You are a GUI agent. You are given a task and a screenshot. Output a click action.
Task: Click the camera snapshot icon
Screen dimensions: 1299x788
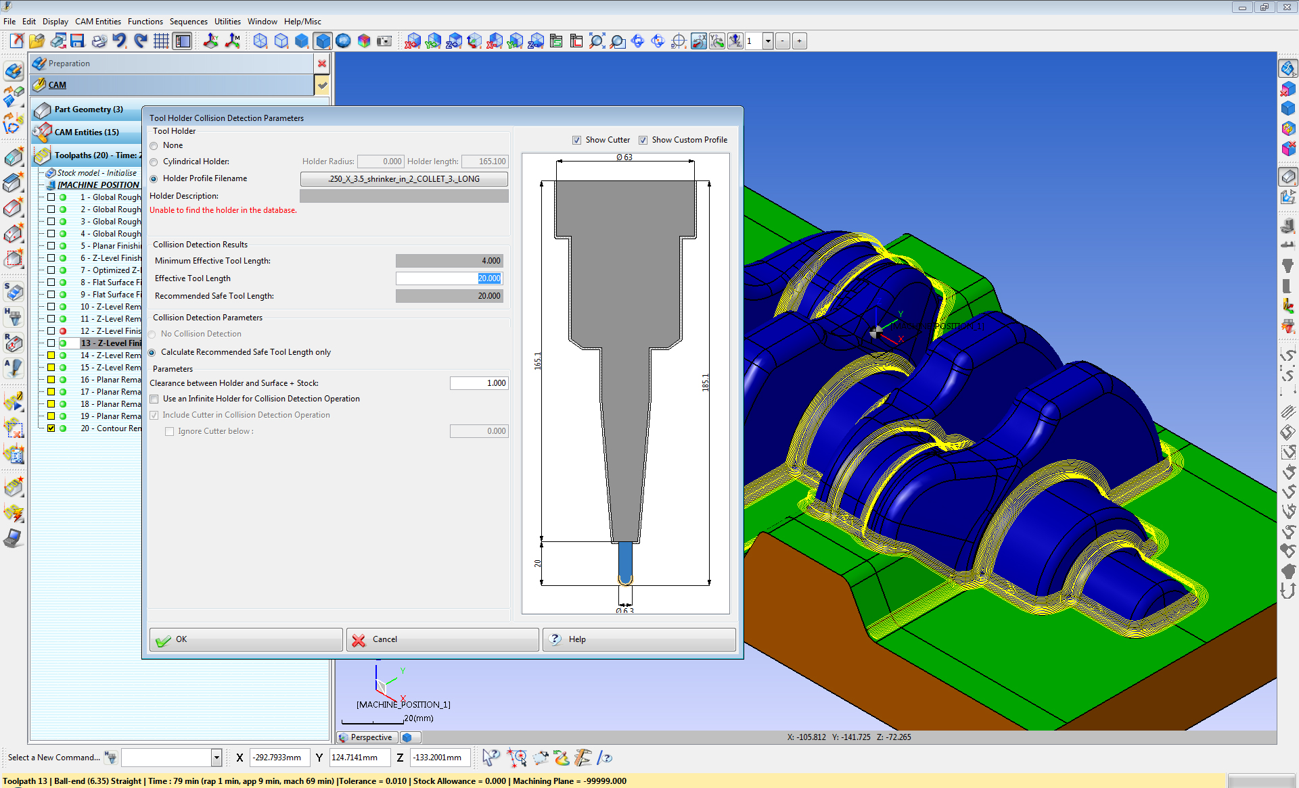[x=384, y=41]
